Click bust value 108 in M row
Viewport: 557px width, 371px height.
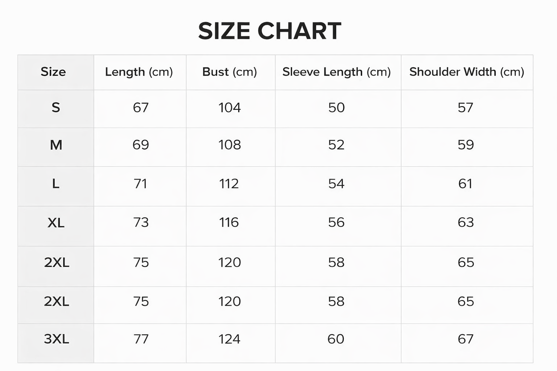(x=230, y=145)
